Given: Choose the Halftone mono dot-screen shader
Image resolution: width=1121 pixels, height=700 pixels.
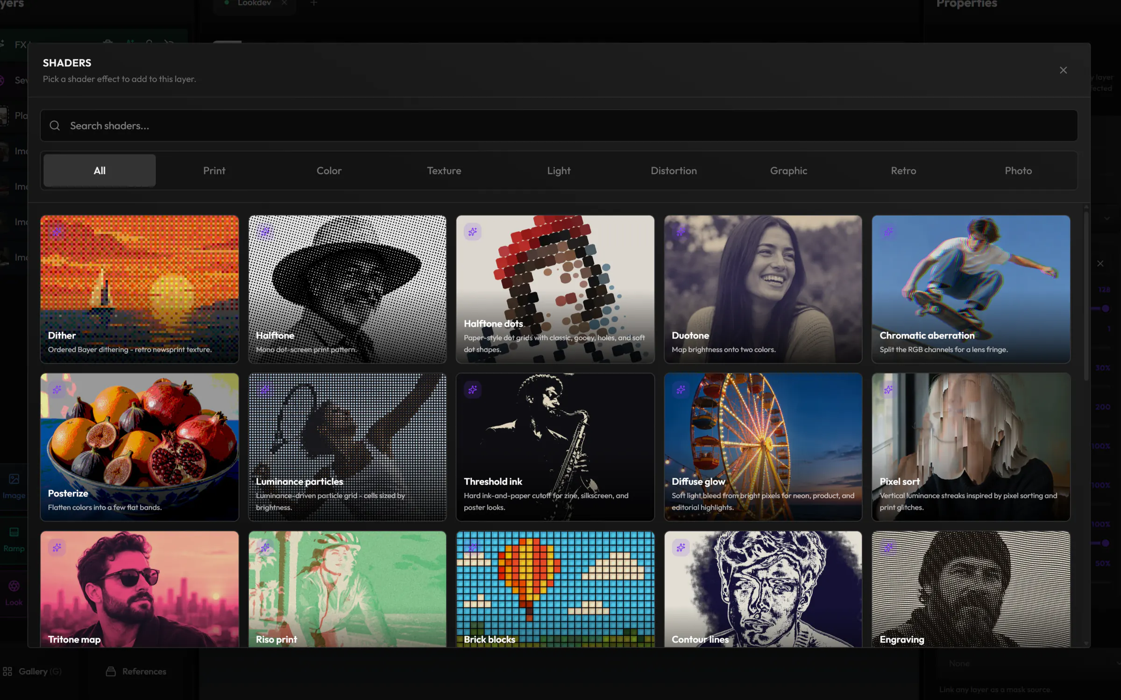Looking at the screenshot, I should (348, 289).
